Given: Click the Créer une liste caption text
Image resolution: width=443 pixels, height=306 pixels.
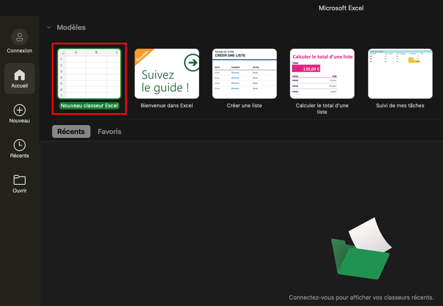Looking at the screenshot, I should click(245, 105).
